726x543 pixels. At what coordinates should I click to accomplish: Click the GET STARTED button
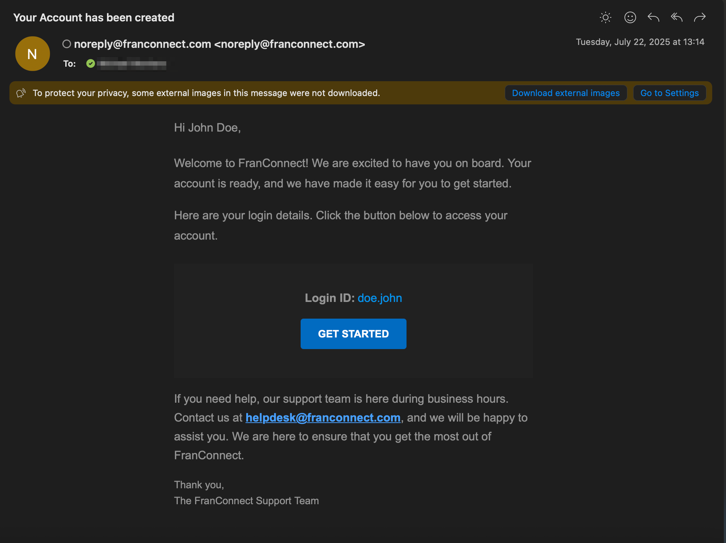(x=353, y=334)
